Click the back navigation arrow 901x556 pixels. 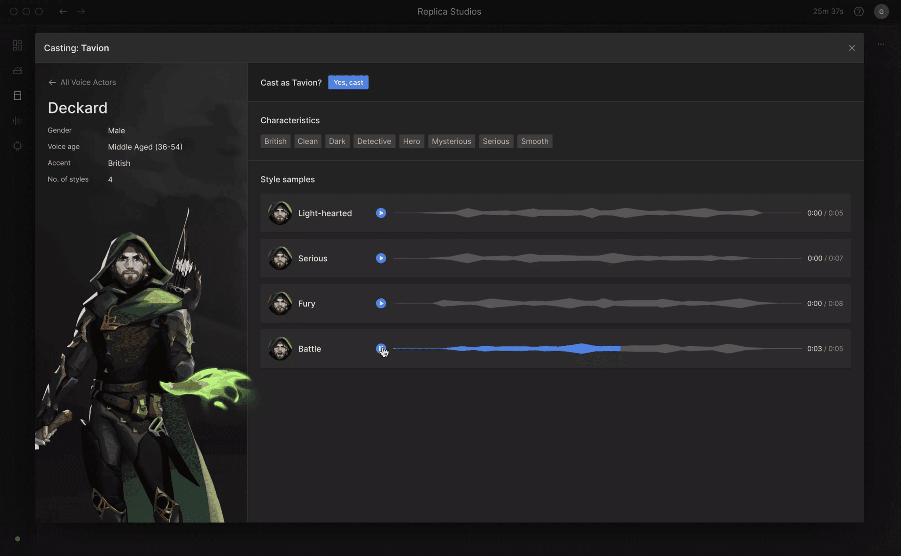(x=63, y=11)
